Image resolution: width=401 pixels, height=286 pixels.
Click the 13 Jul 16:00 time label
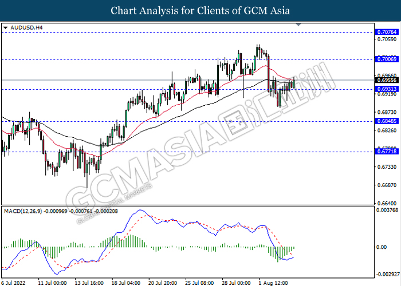click(89, 283)
